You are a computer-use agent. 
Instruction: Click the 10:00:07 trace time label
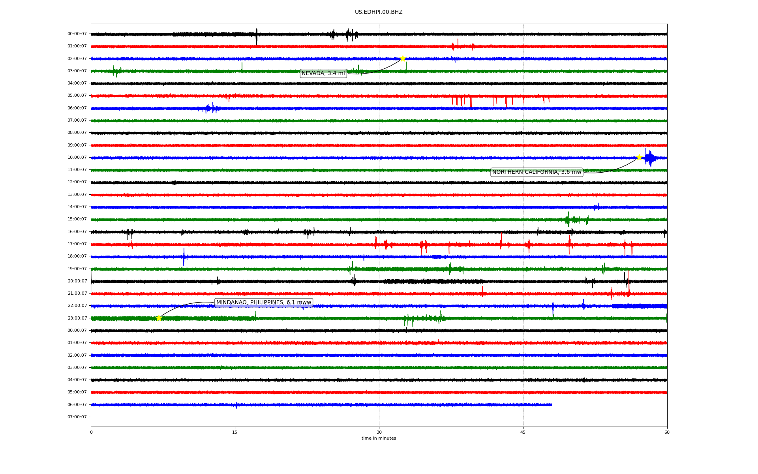[77, 157]
